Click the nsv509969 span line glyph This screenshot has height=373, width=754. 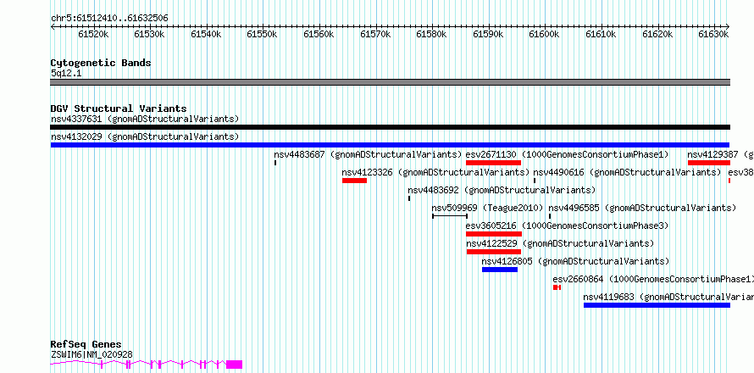(x=450, y=216)
